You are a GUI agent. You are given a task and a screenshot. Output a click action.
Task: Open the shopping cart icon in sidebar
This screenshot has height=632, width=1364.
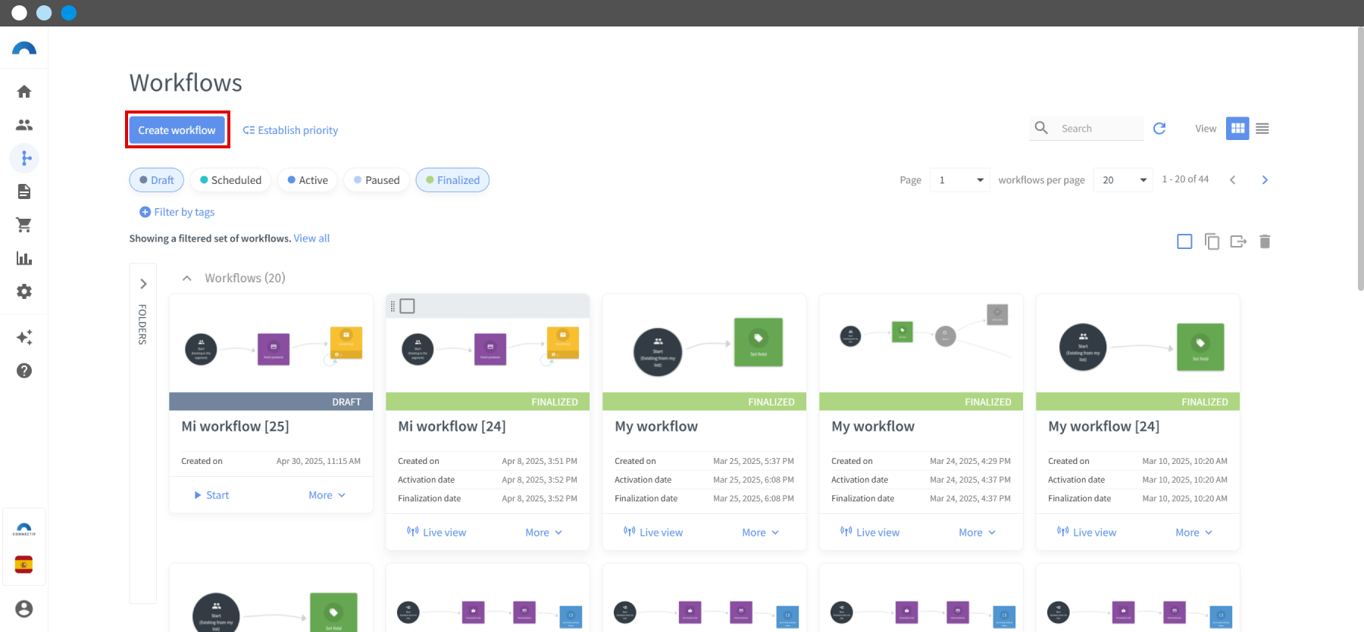pos(24,225)
